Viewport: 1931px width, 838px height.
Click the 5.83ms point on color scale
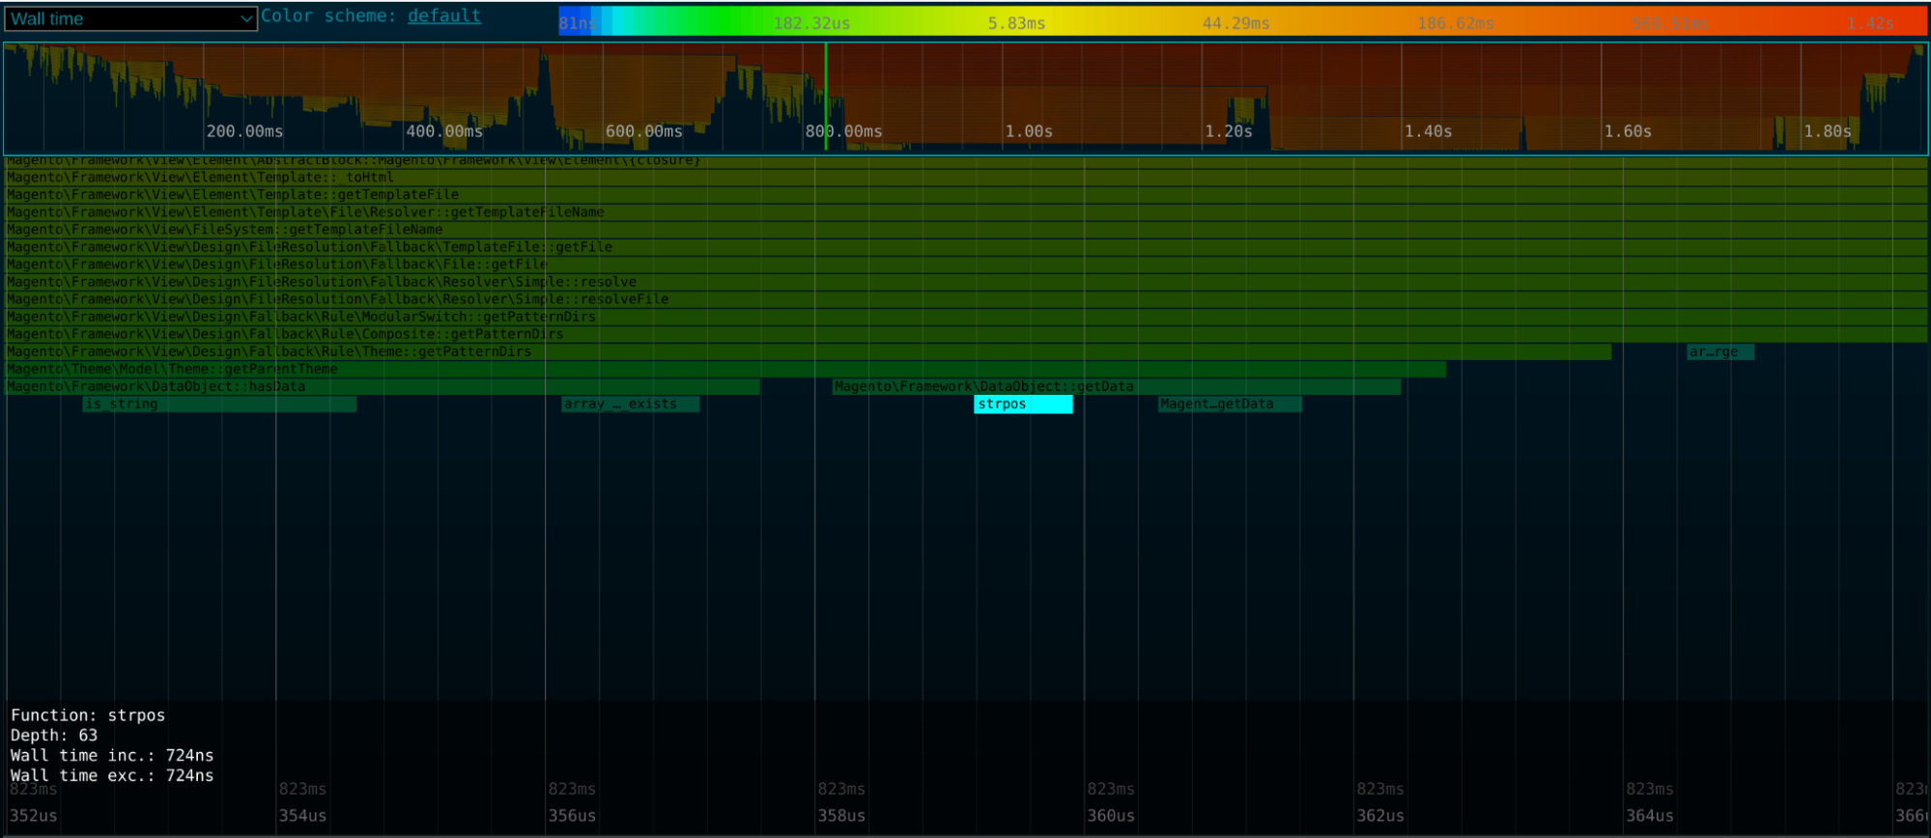[x=1016, y=23]
